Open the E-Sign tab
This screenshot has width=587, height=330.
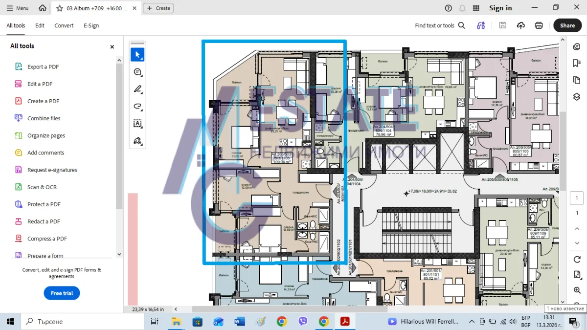91,26
